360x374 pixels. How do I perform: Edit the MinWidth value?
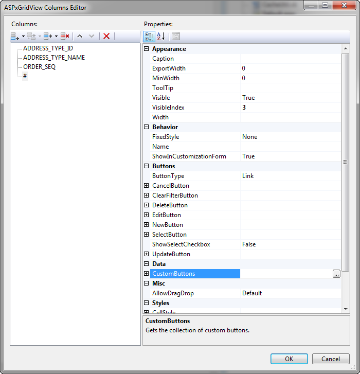tap(291, 78)
